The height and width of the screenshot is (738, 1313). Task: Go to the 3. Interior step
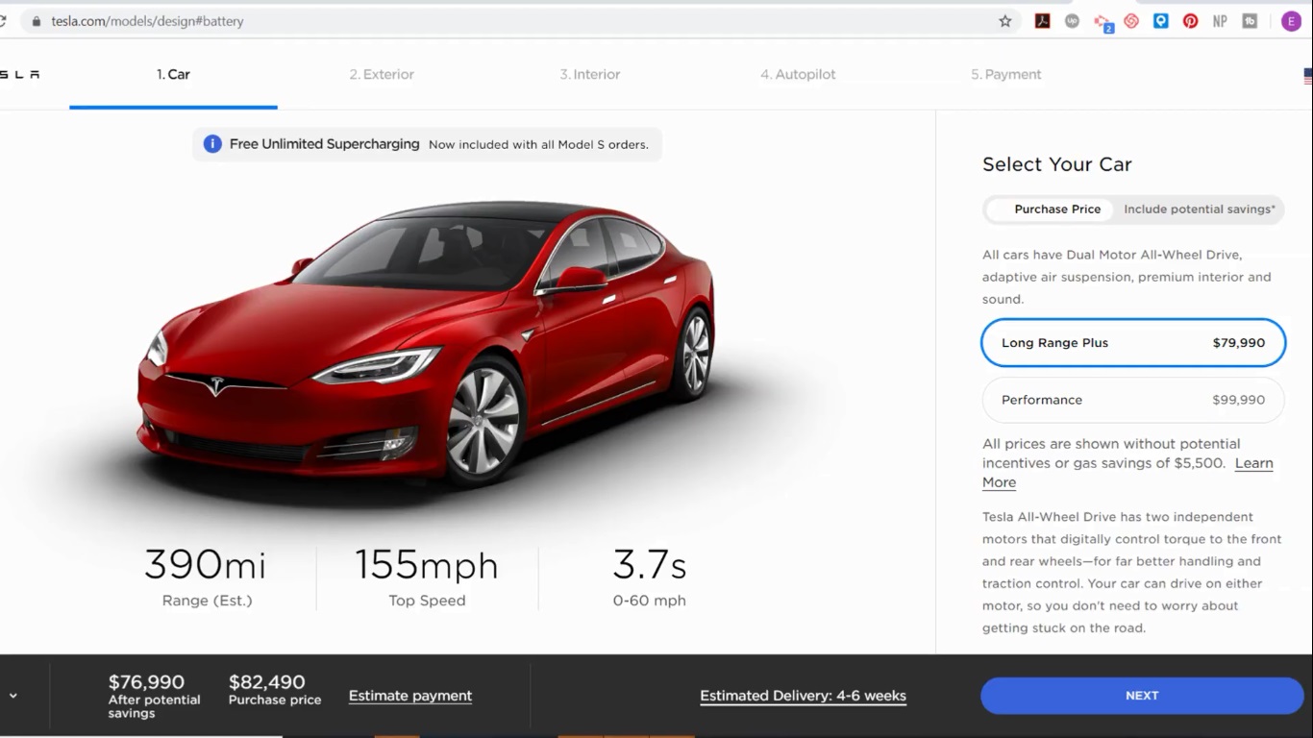tap(590, 75)
